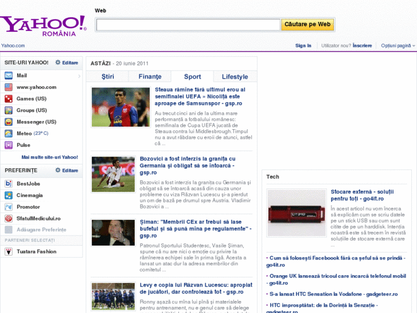Click the BestJobs icon
This screenshot has width=417, height=313.
[9, 184]
